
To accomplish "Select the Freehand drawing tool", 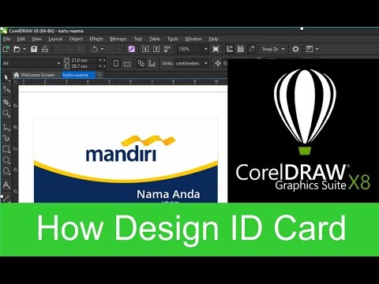I will point(6,128).
